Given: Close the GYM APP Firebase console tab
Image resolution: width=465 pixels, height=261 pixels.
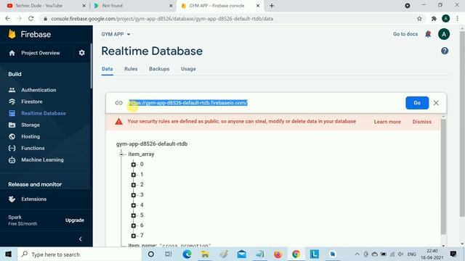Looking at the screenshot, I should [258, 6].
